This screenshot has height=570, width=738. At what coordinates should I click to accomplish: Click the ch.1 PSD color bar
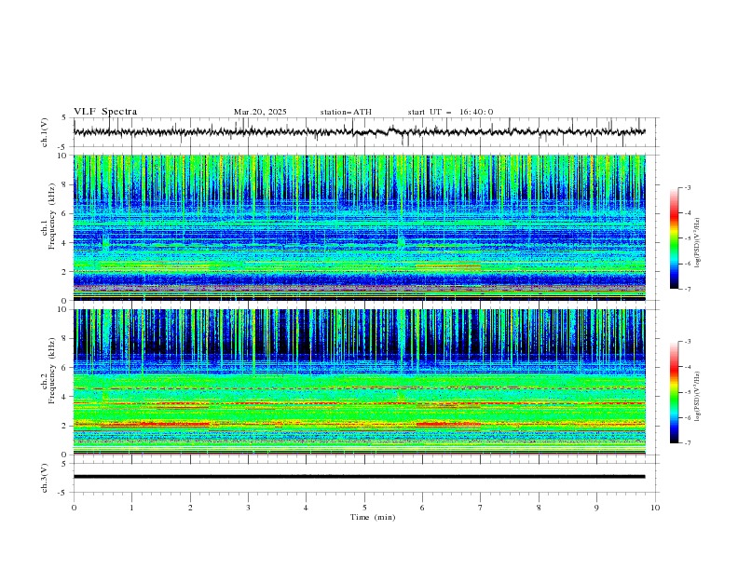674,238
